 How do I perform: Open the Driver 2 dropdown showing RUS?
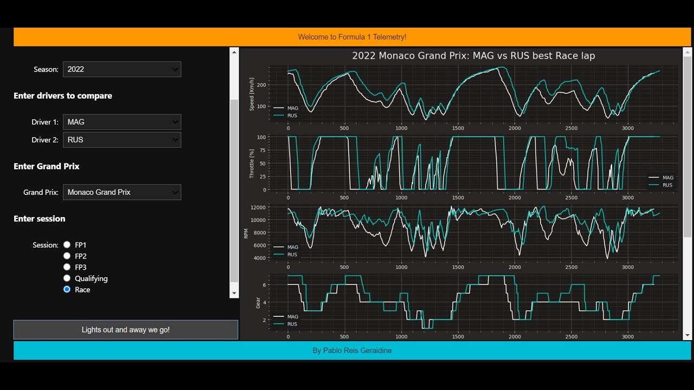[122, 140]
